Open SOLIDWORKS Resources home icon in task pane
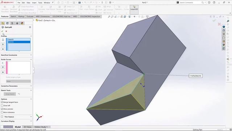The height and width of the screenshot is (131, 232). point(224,31)
